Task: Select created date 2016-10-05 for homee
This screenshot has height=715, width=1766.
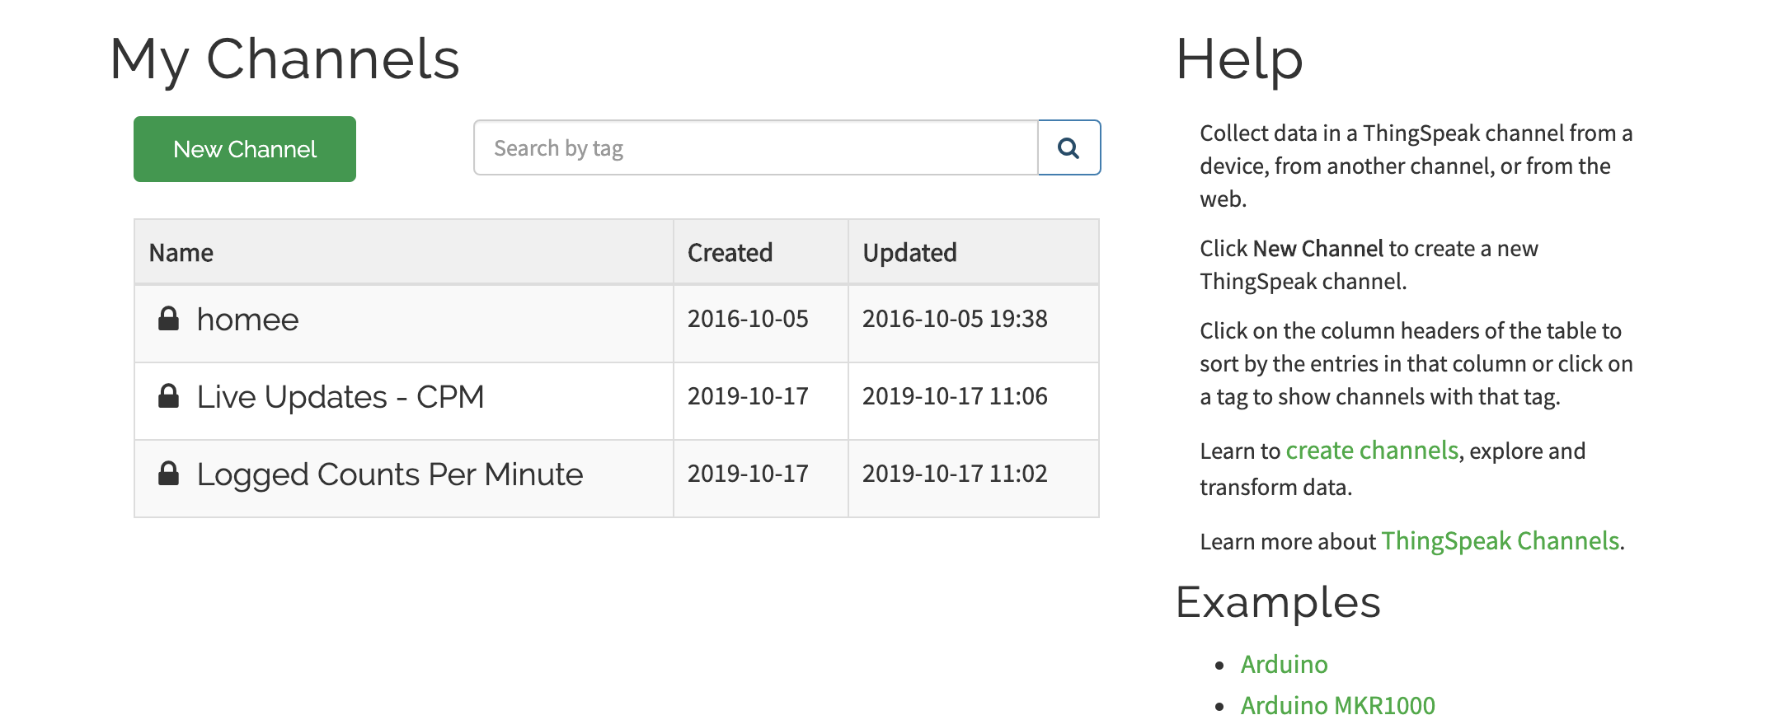Action: pos(748,319)
